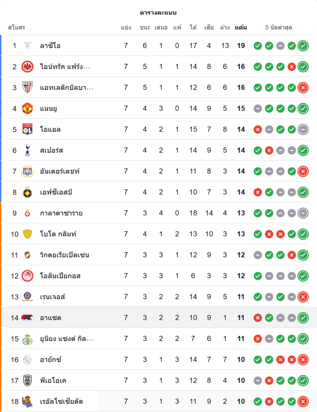Click the Lyon club crest icon
This screenshot has width=317, height=412.
27,129
